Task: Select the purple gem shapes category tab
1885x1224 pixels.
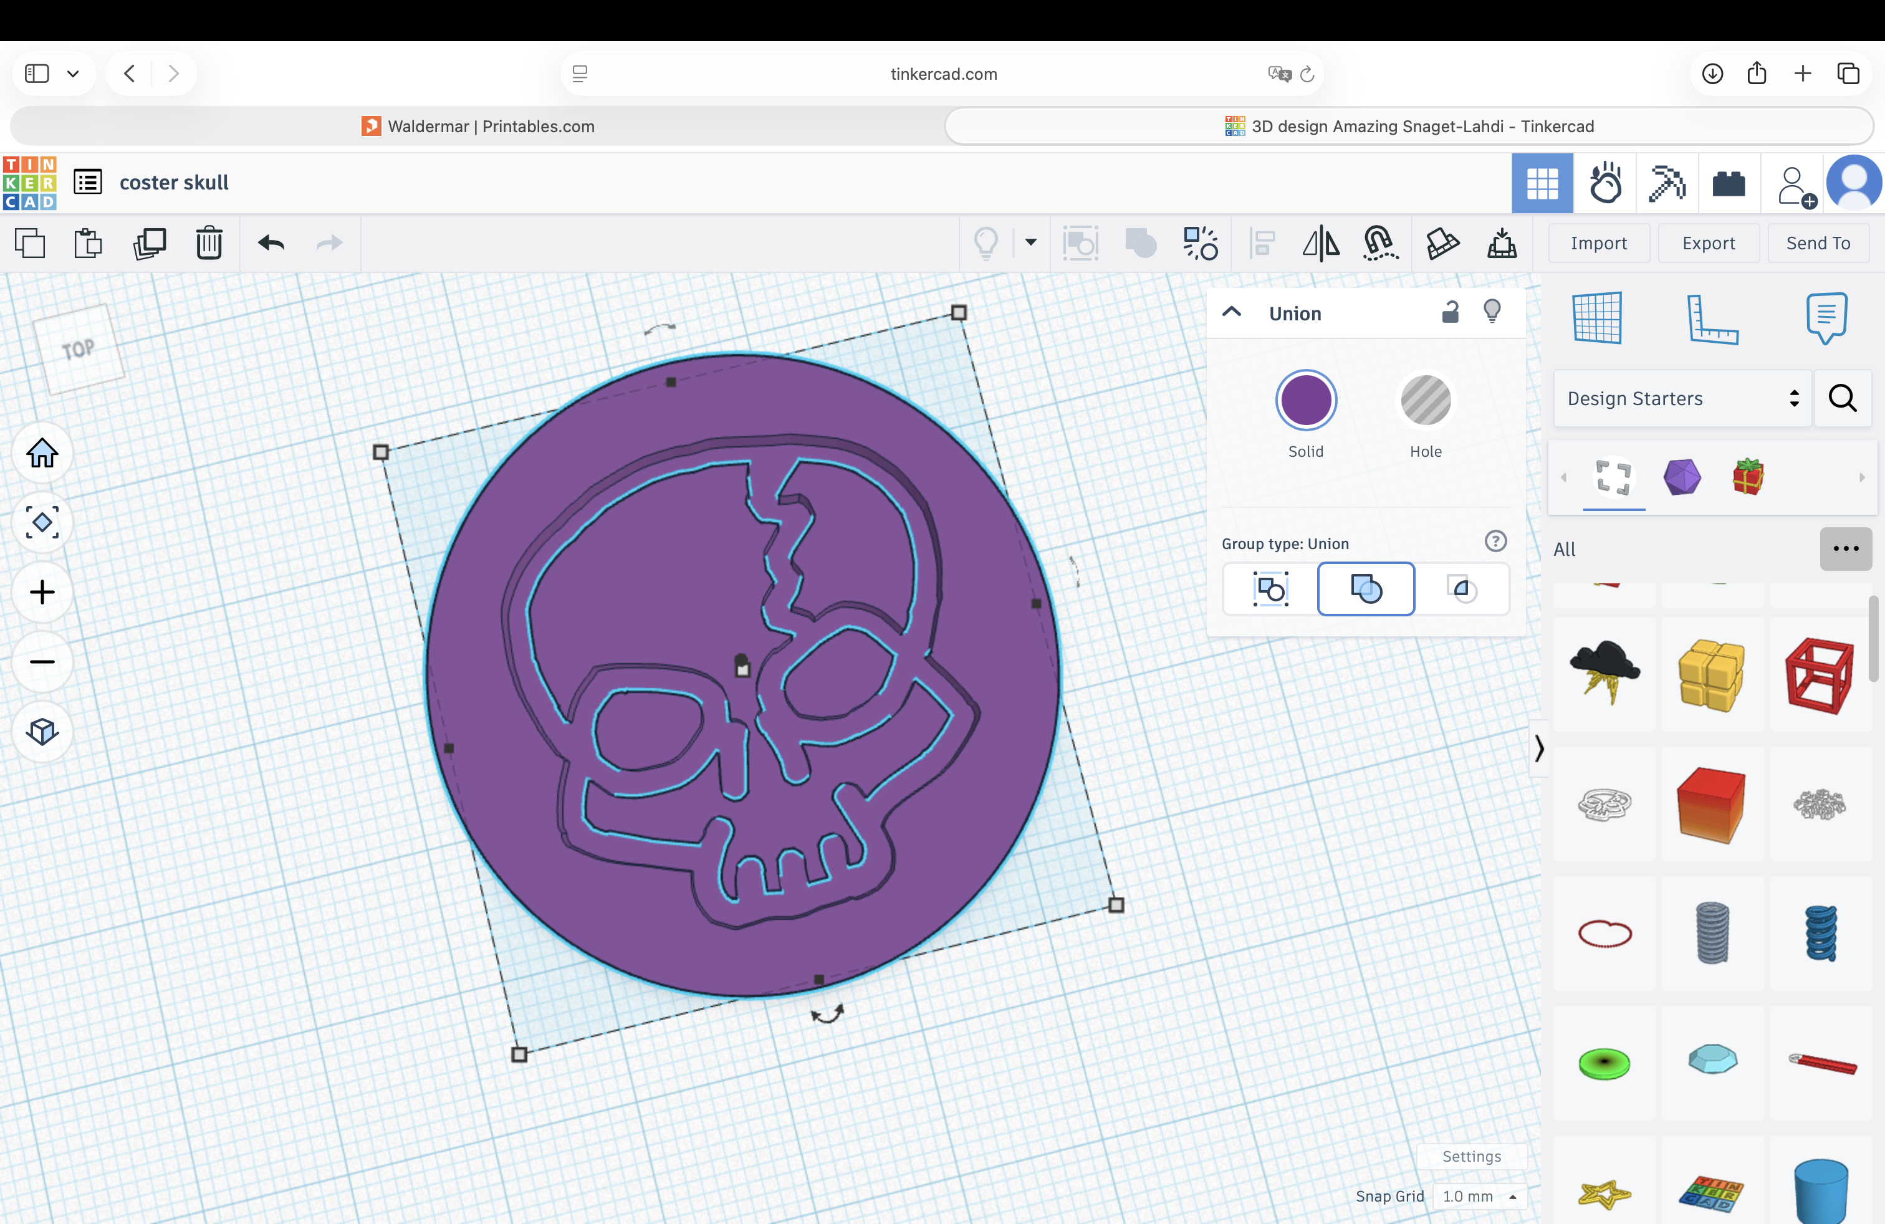Action: point(1681,477)
